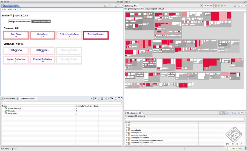The image size is (247, 151).
Task: Collapse all rows in Schizophrenic Class view
Action: (99, 98)
